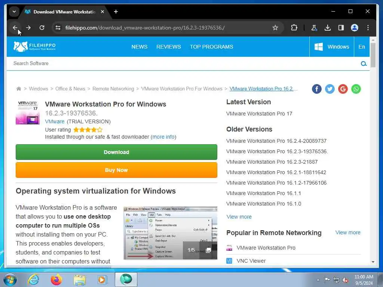This screenshot has height=287, width=383.
Task: Open VNC Viewer in popular list
Action: (x=251, y=261)
